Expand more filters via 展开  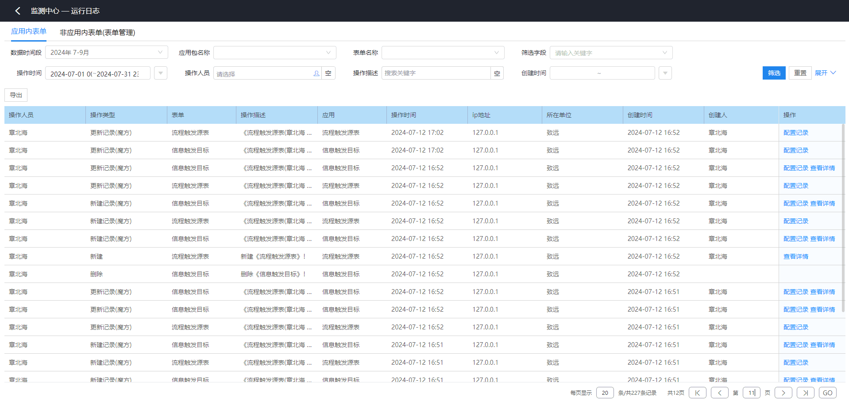[x=825, y=73]
